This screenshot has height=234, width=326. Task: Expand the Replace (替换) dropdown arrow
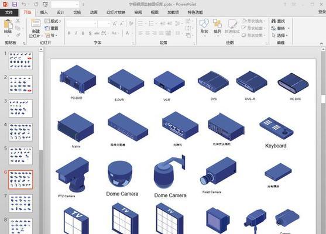click(289, 28)
